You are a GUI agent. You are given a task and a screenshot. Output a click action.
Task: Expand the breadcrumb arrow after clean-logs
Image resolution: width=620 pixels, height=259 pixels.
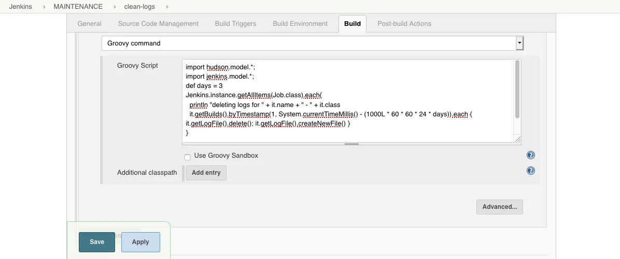[167, 7]
